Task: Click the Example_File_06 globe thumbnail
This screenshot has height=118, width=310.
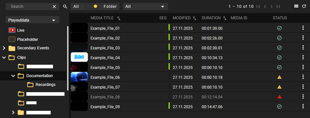Action: [x=79, y=77]
